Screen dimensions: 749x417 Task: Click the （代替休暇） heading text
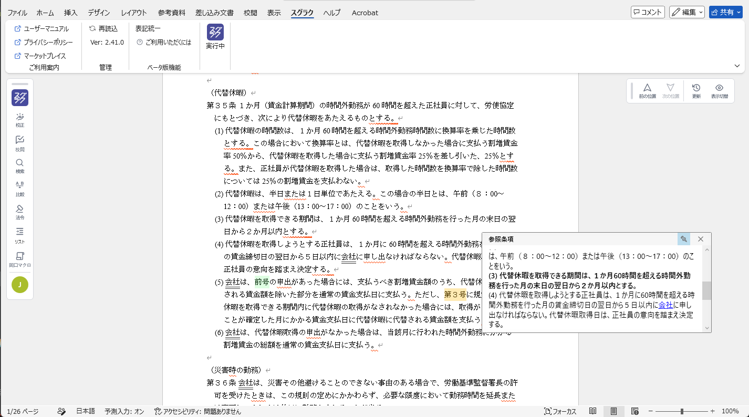(228, 92)
